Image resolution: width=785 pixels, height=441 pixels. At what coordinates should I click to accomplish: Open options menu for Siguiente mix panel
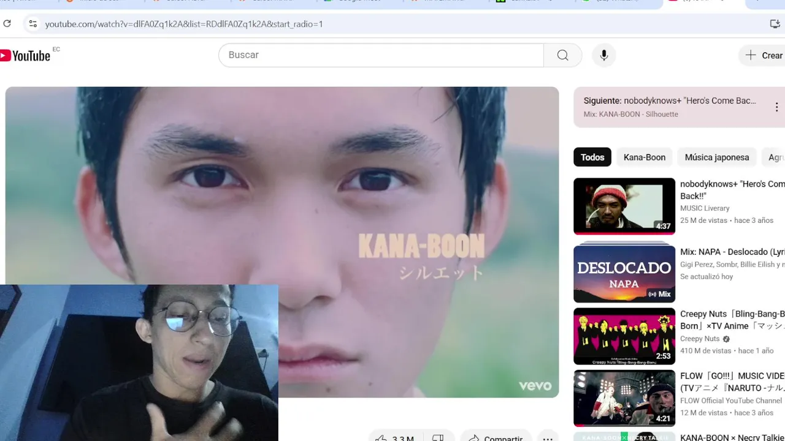point(776,107)
